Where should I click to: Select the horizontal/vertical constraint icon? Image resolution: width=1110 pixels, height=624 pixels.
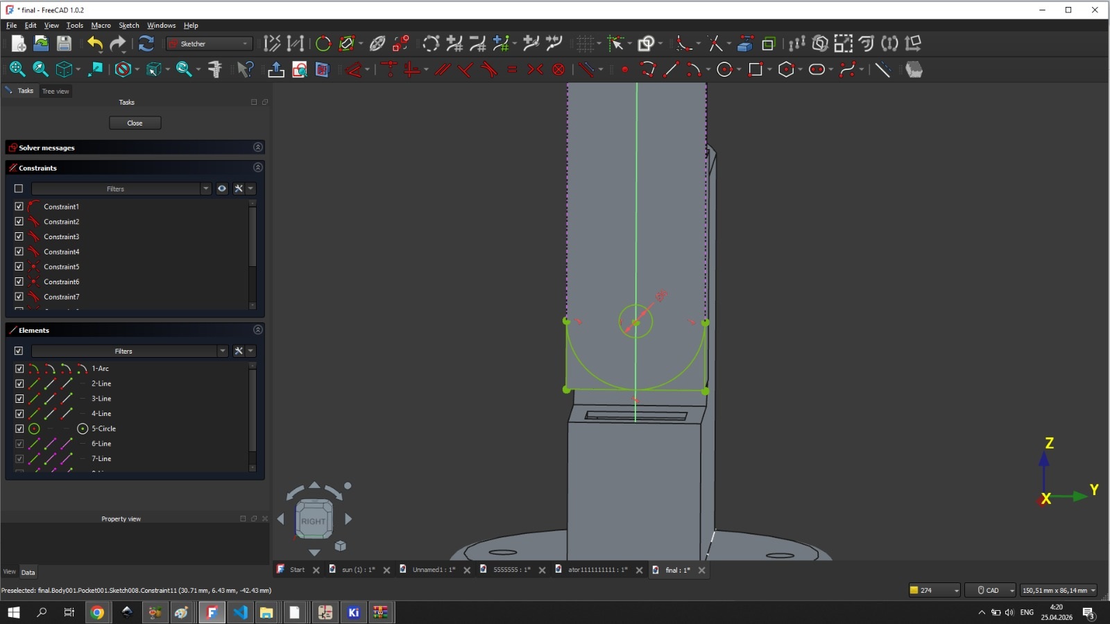411,69
